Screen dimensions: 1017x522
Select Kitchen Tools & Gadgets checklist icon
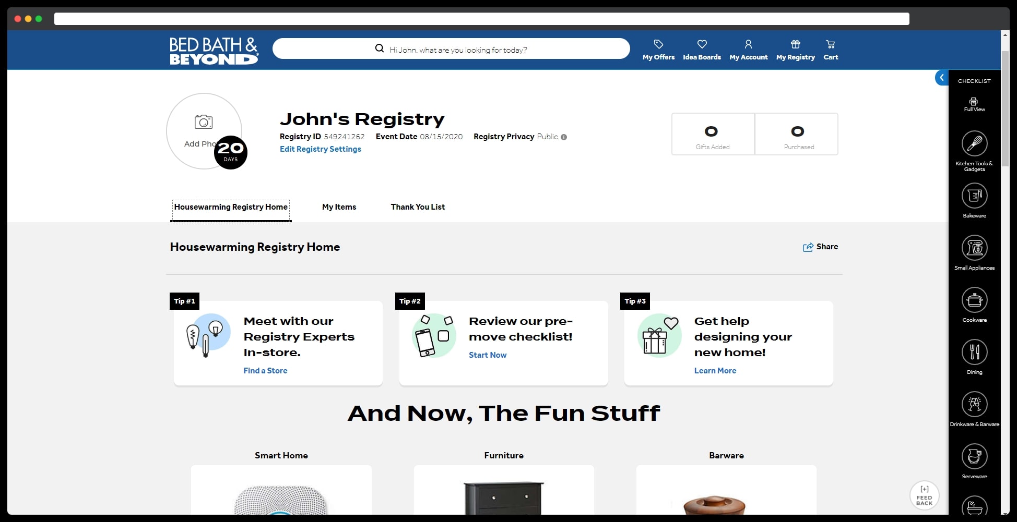(974, 143)
